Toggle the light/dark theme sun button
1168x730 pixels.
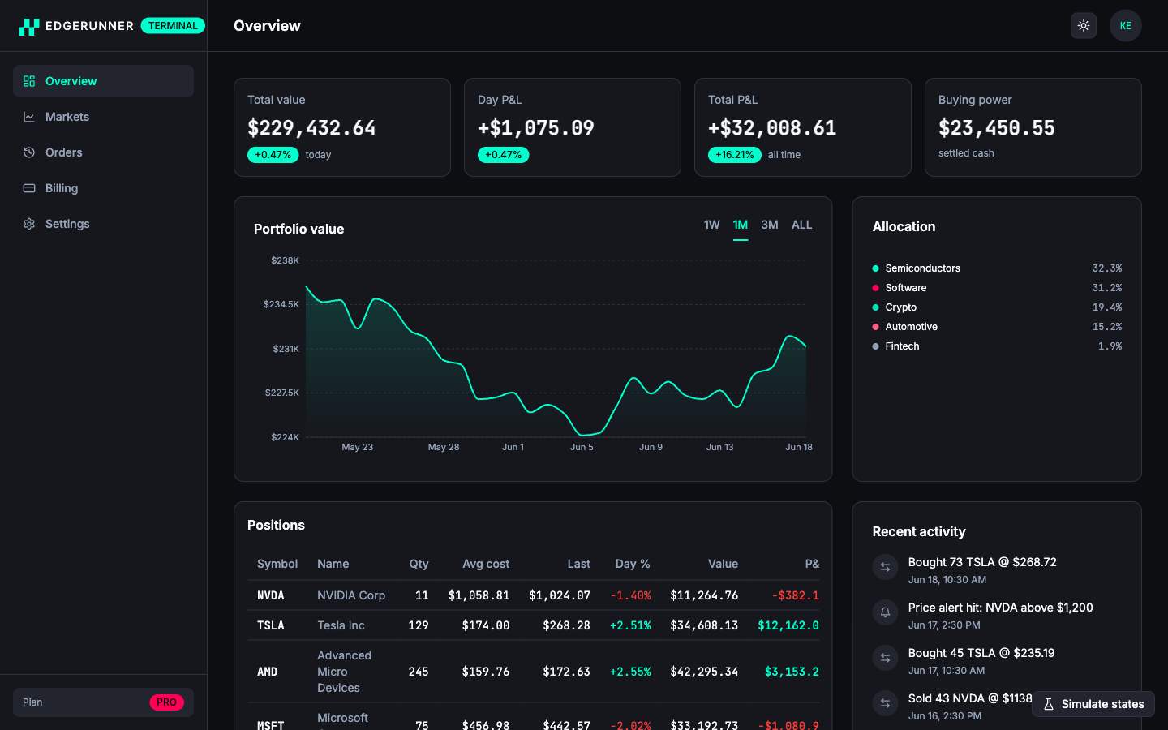[x=1084, y=26]
